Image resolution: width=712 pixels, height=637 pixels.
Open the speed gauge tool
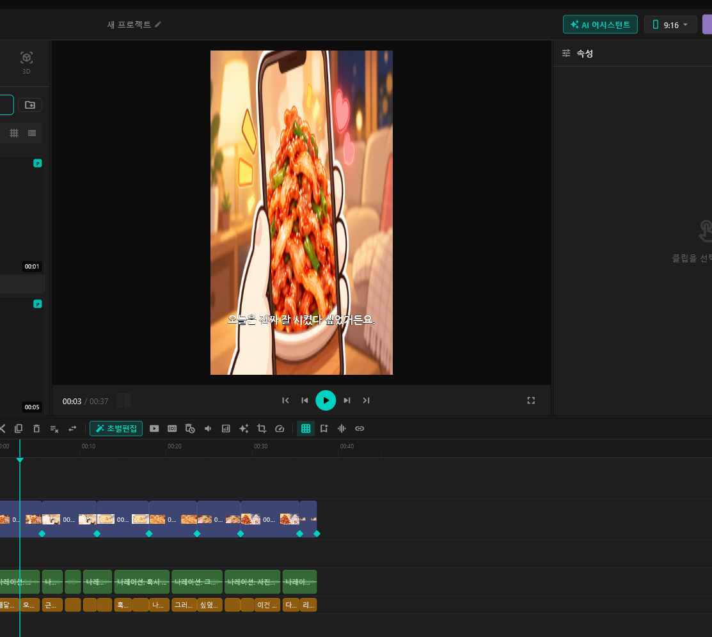pyautogui.click(x=280, y=429)
